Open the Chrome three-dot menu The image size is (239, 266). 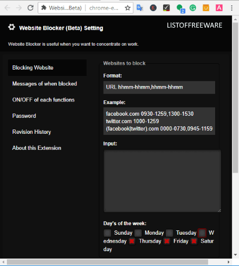pos(232,8)
